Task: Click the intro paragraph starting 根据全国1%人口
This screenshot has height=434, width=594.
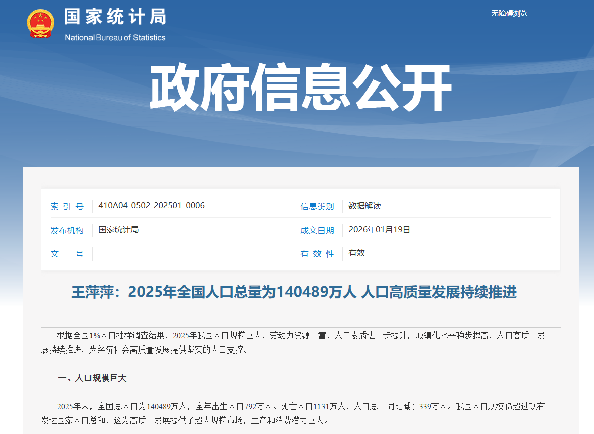Action: coord(293,342)
